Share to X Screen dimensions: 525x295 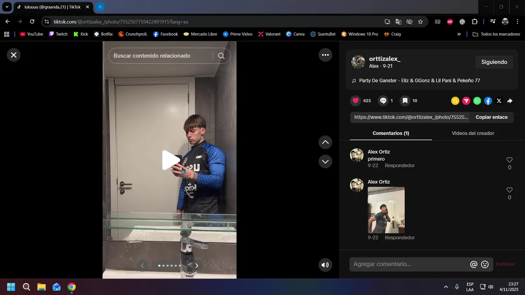coord(499,101)
